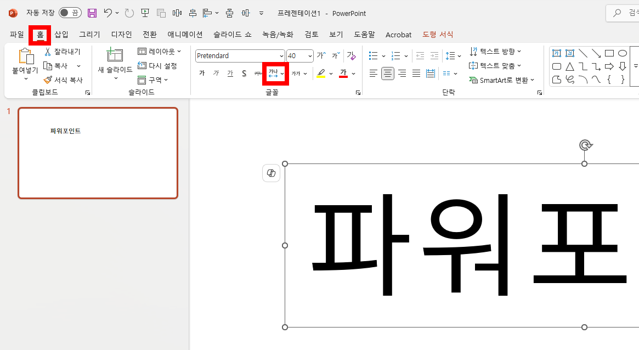Open the font size 40 dropdown

coord(310,56)
